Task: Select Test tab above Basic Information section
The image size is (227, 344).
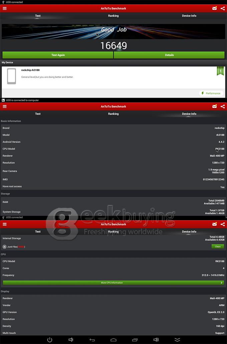Action: pyautogui.click(x=38, y=114)
